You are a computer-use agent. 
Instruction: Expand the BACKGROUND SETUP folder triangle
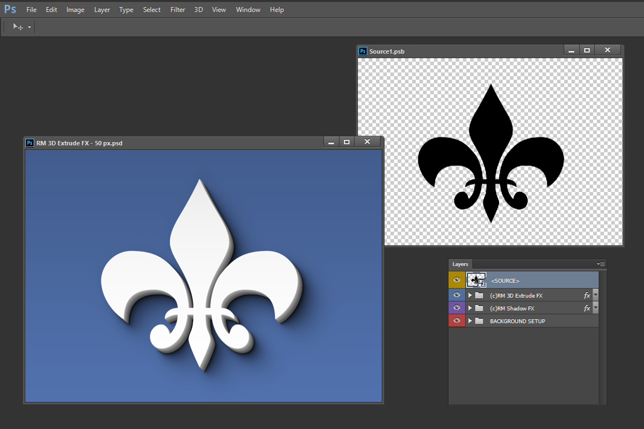click(470, 321)
